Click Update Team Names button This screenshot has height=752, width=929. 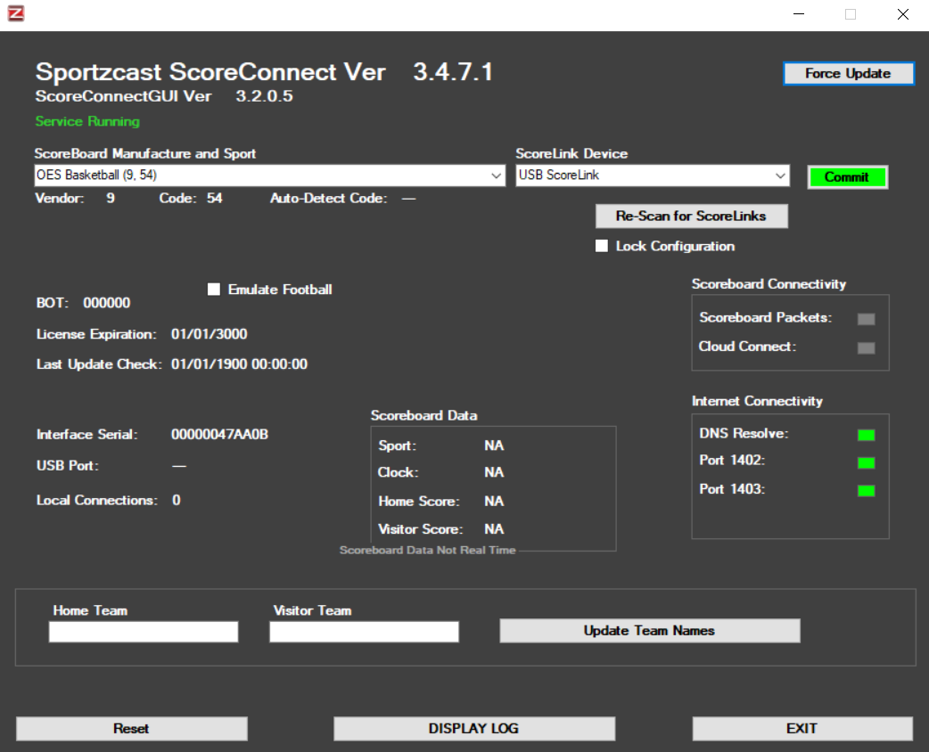tap(649, 631)
